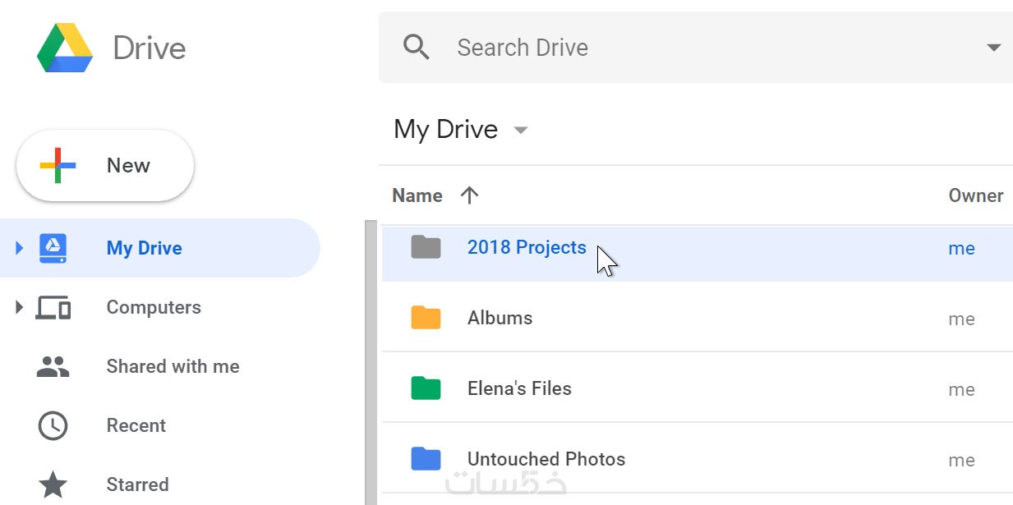Click the Owner column header
The image size is (1013, 505).
975,195
